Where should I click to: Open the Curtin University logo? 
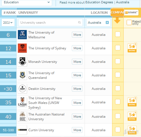click(22, 130)
